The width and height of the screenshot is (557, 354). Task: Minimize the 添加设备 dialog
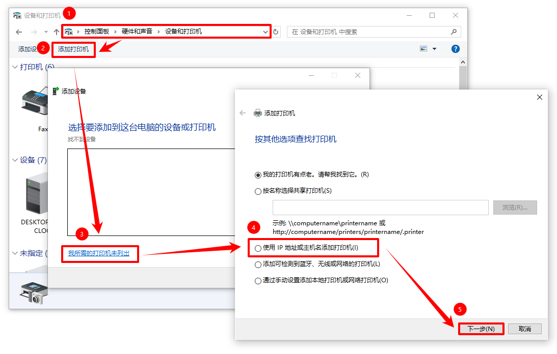pyautogui.click(x=311, y=75)
